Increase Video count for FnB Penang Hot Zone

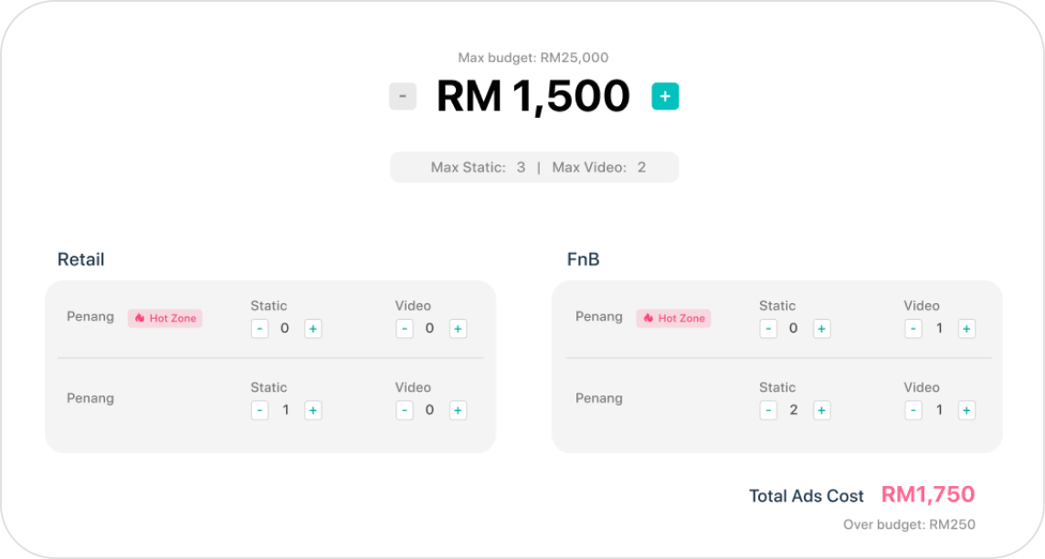966,329
